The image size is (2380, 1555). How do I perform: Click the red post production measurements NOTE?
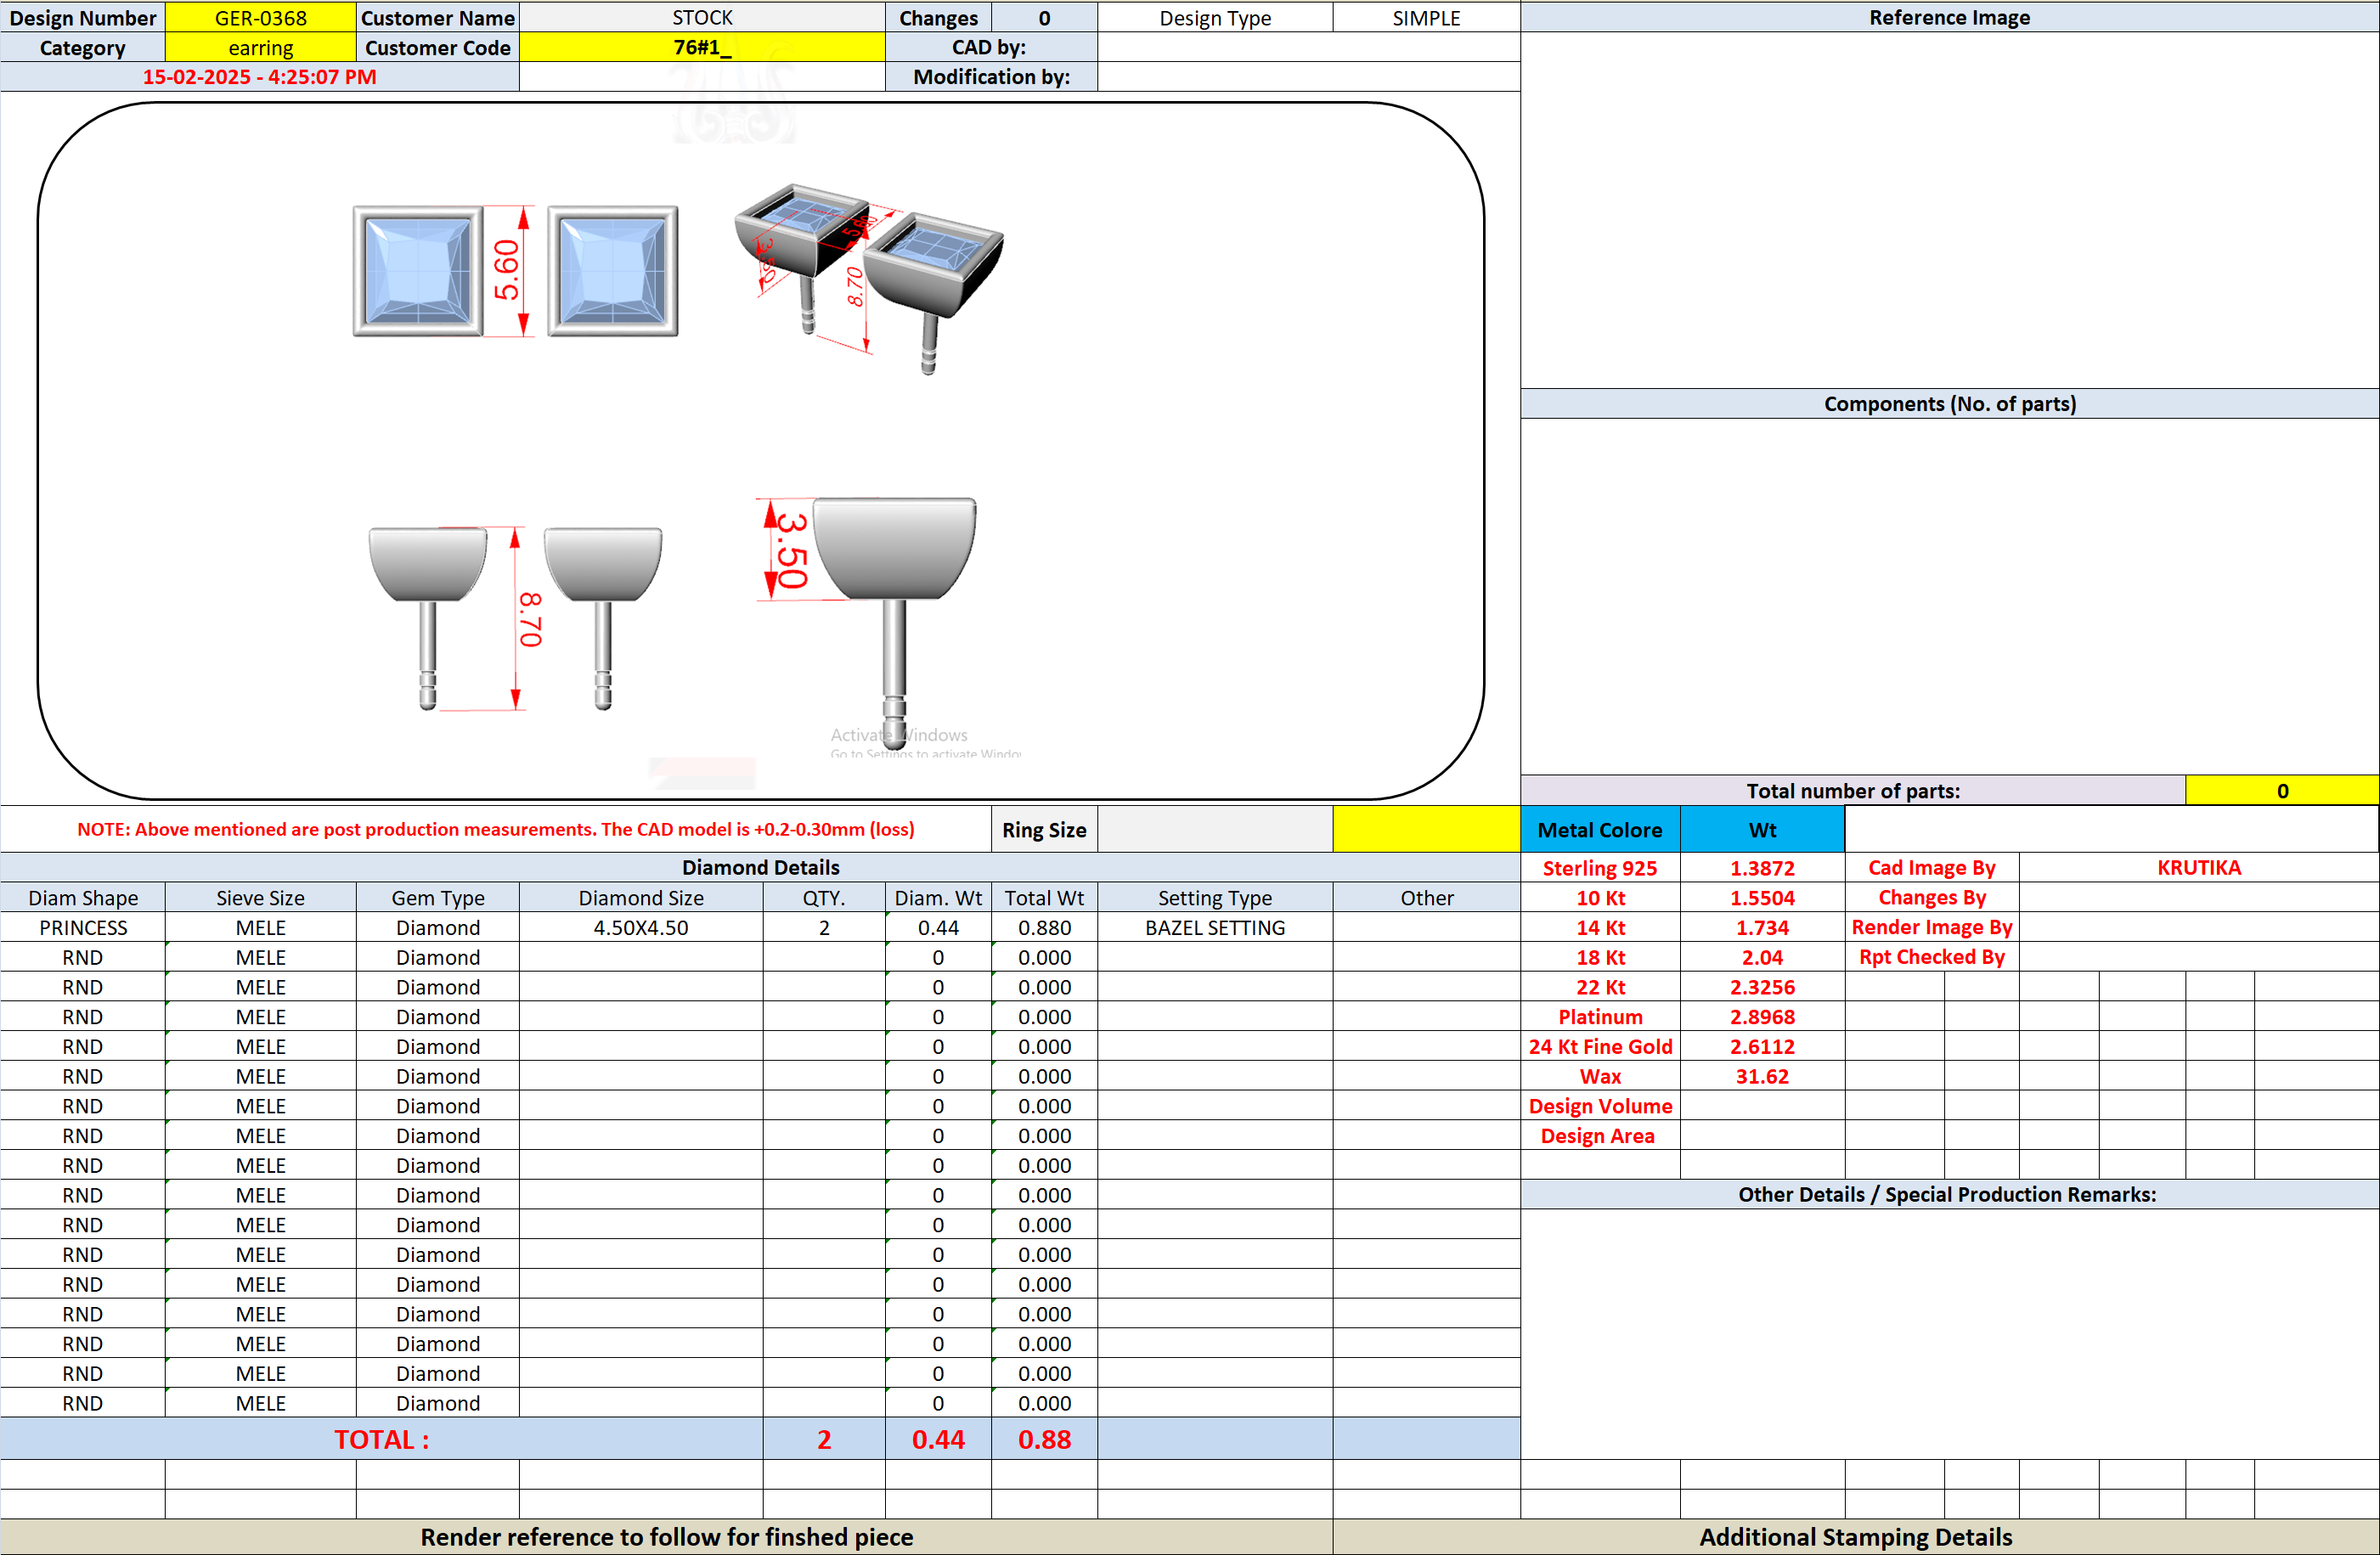(496, 829)
